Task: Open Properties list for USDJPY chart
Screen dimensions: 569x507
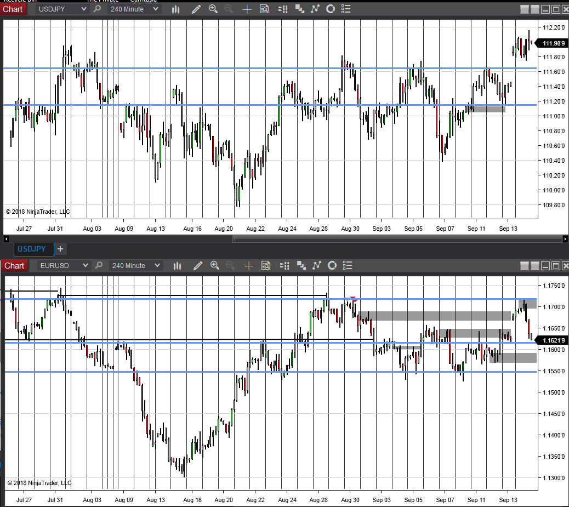Action: click(346, 9)
